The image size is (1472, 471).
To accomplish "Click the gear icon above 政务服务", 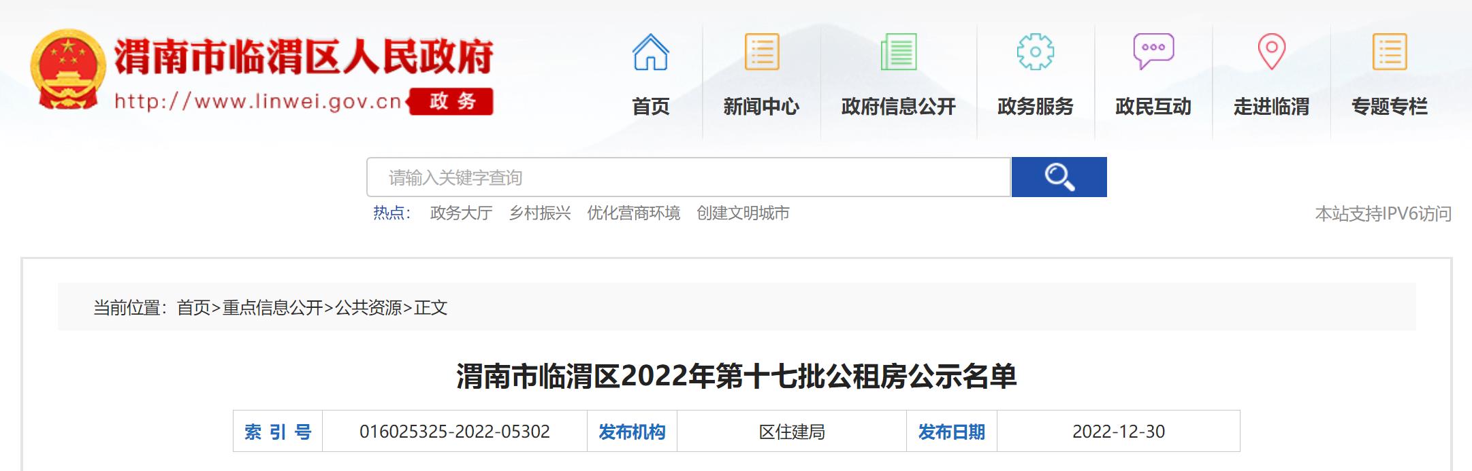I will coord(1035,52).
